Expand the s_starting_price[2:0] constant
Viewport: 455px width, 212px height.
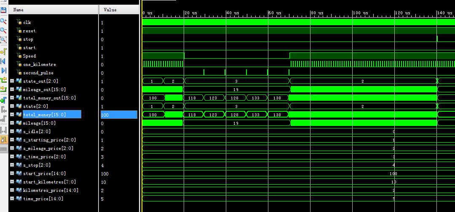(x=12, y=140)
